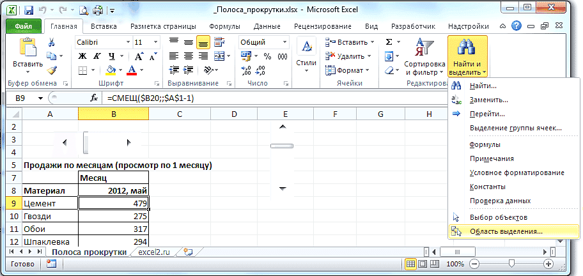Select Область выделения menu item
The width and height of the screenshot is (583, 276).
pyautogui.click(x=505, y=231)
